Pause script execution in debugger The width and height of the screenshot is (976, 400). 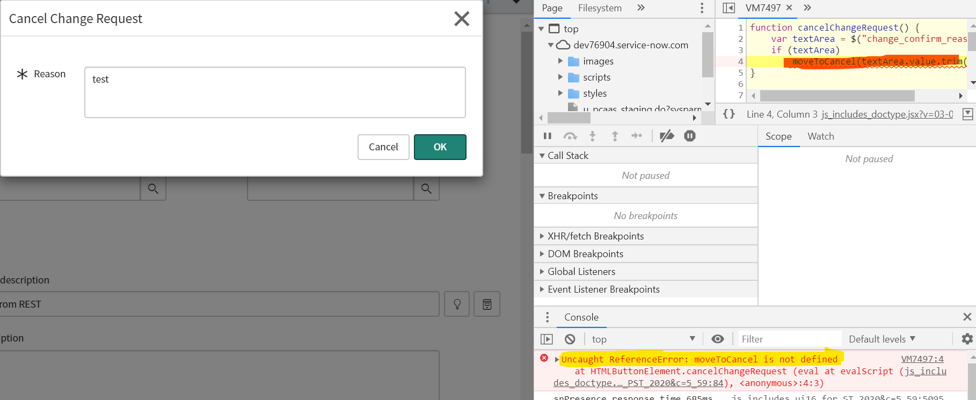click(548, 136)
